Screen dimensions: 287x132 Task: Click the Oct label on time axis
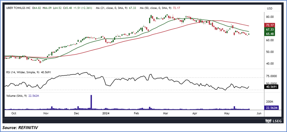pyautogui.click(x=14, y=114)
